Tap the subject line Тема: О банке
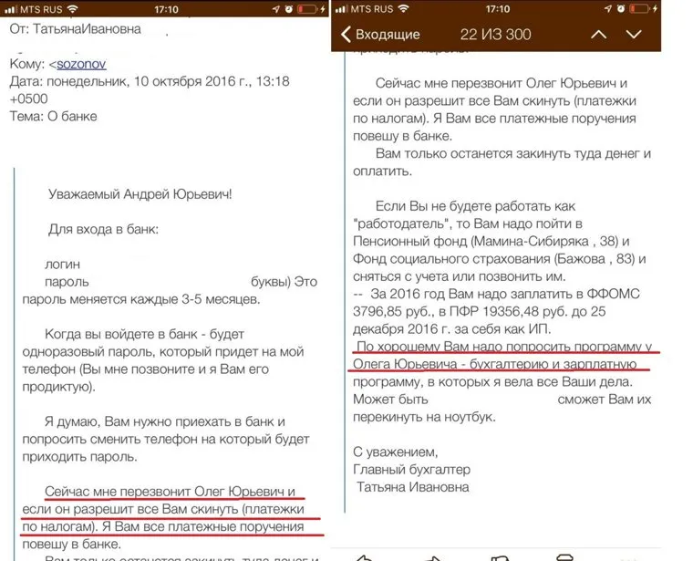This screenshot has height=561, width=693. (53, 116)
